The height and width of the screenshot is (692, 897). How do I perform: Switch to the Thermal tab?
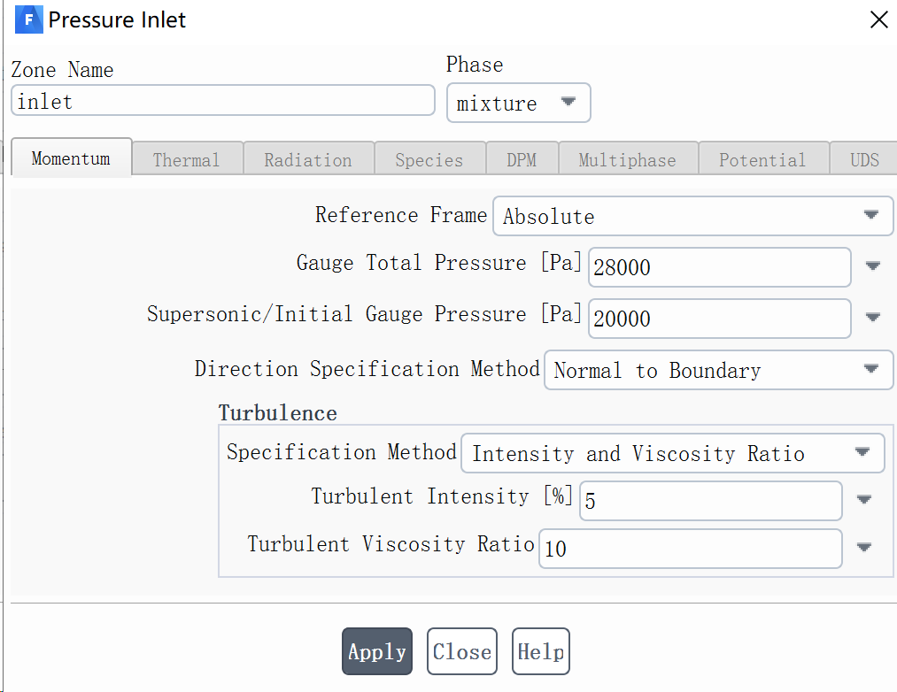click(x=186, y=160)
